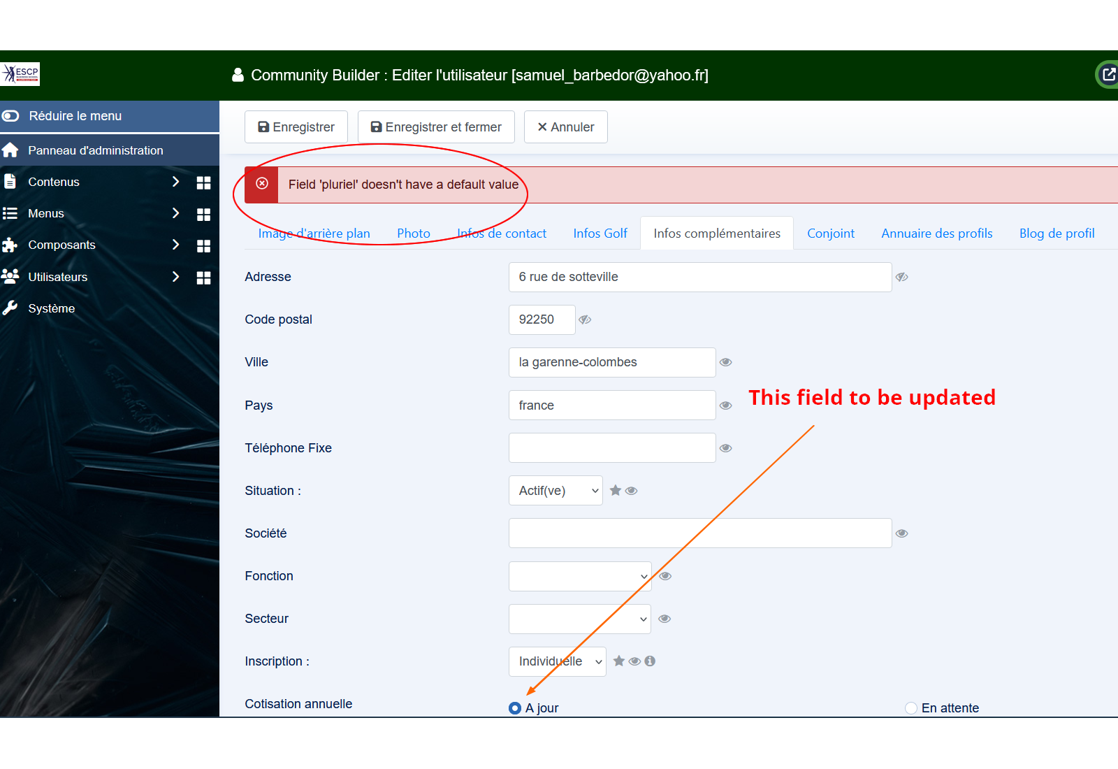Select the Infos complémentaires tab
Viewport: 1118px width, 769px height.
click(x=717, y=233)
